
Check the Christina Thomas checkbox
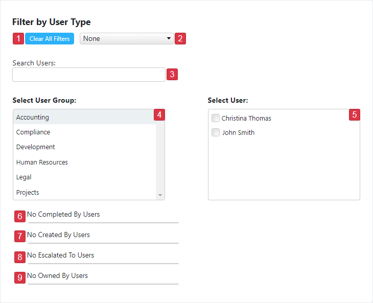[x=216, y=118]
